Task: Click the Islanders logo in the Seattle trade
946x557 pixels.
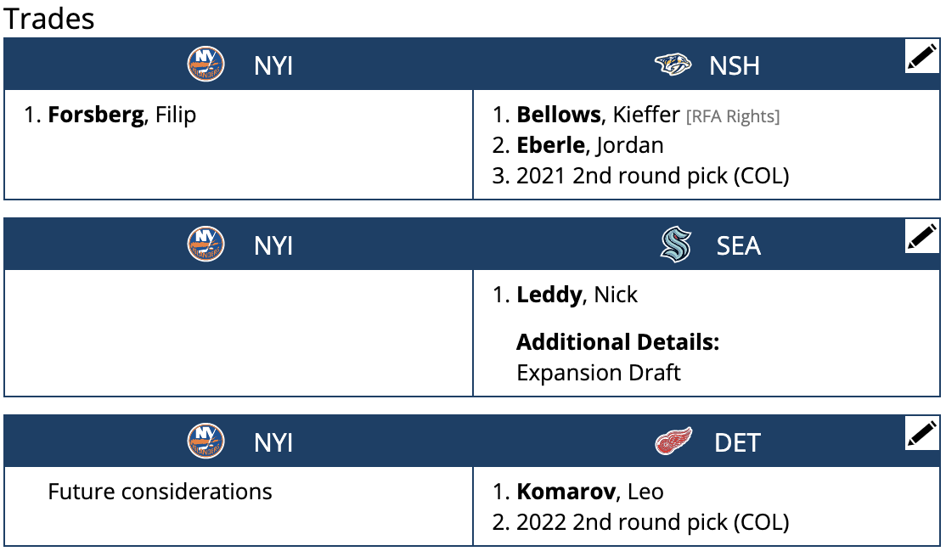Action: [x=204, y=244]
